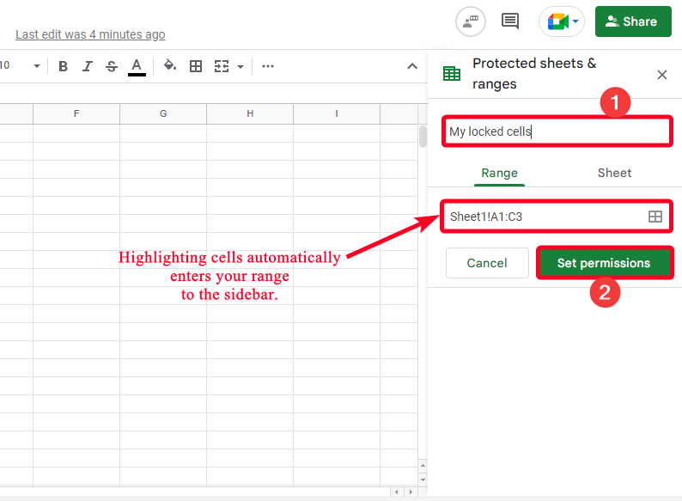Open the last edit history link
Viewport: 682px width, 501px height.
(x=90, y=34)
